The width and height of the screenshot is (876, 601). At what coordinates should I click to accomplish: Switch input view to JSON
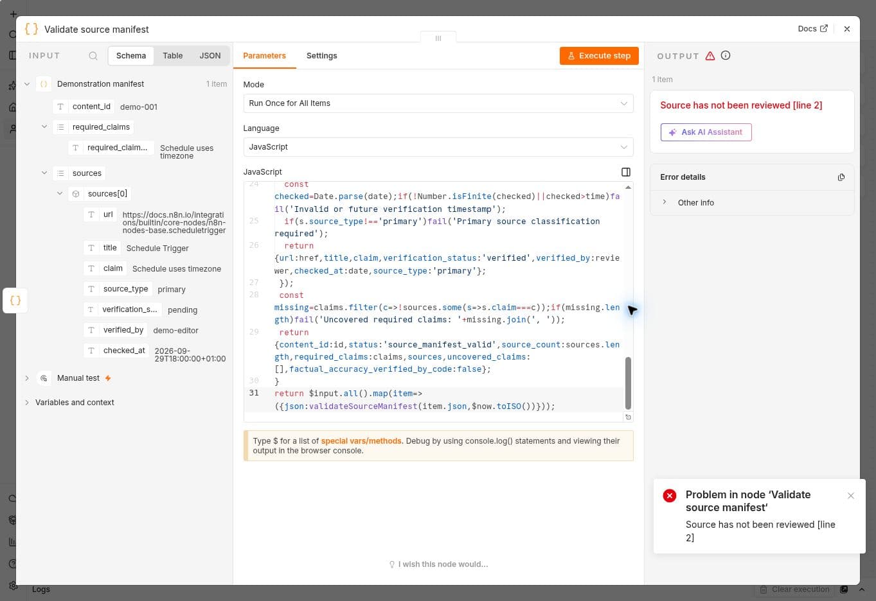tap(210, 56)
